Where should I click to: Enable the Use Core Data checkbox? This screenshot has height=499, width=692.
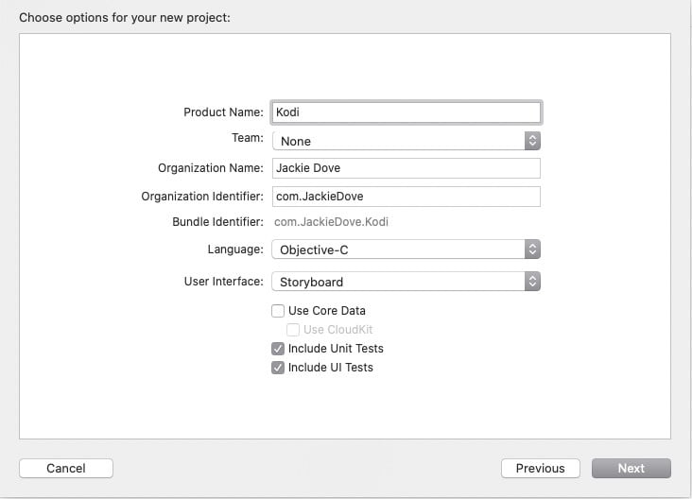(x=278, y=311)
